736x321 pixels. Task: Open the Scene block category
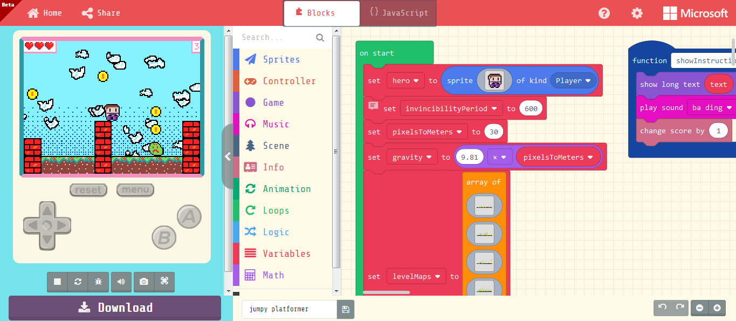[282, 146]
